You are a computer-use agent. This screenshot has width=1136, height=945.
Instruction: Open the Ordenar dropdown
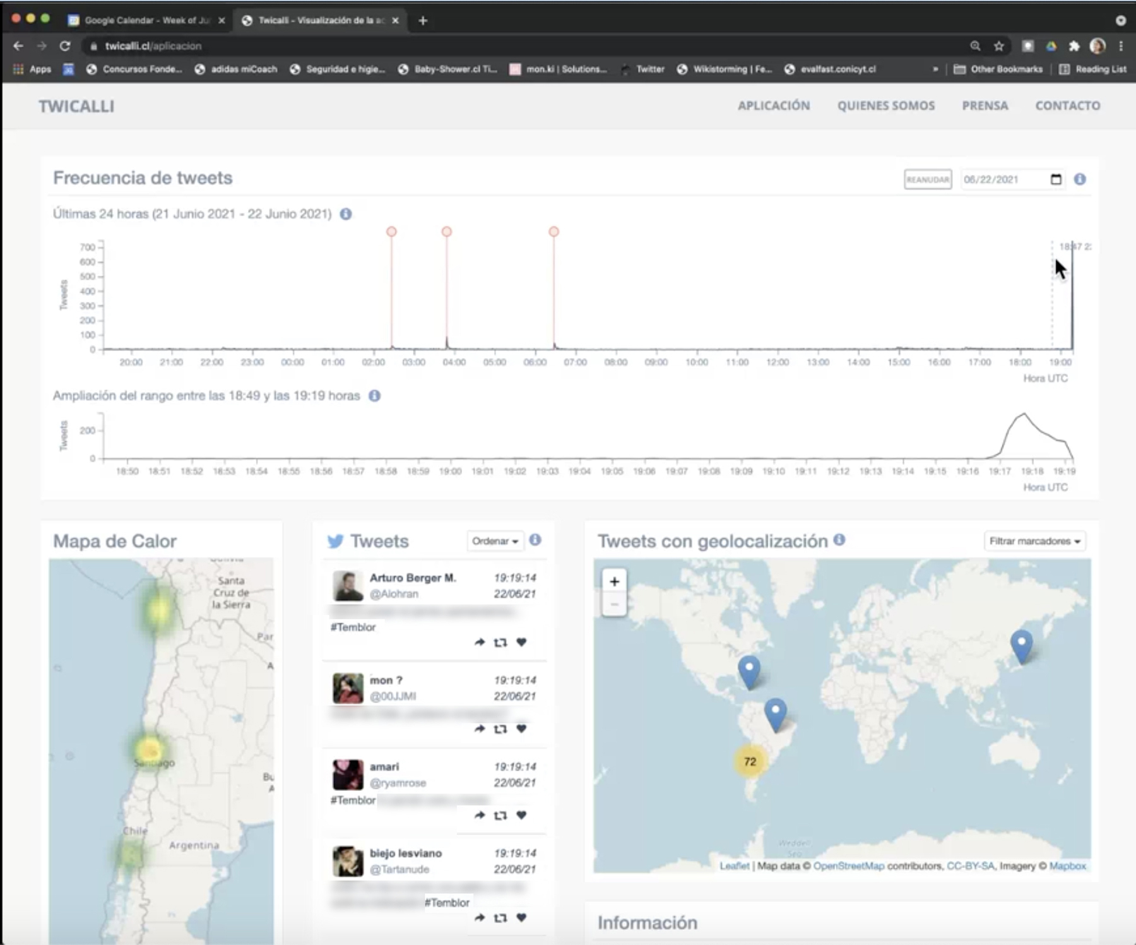point(495,541)
